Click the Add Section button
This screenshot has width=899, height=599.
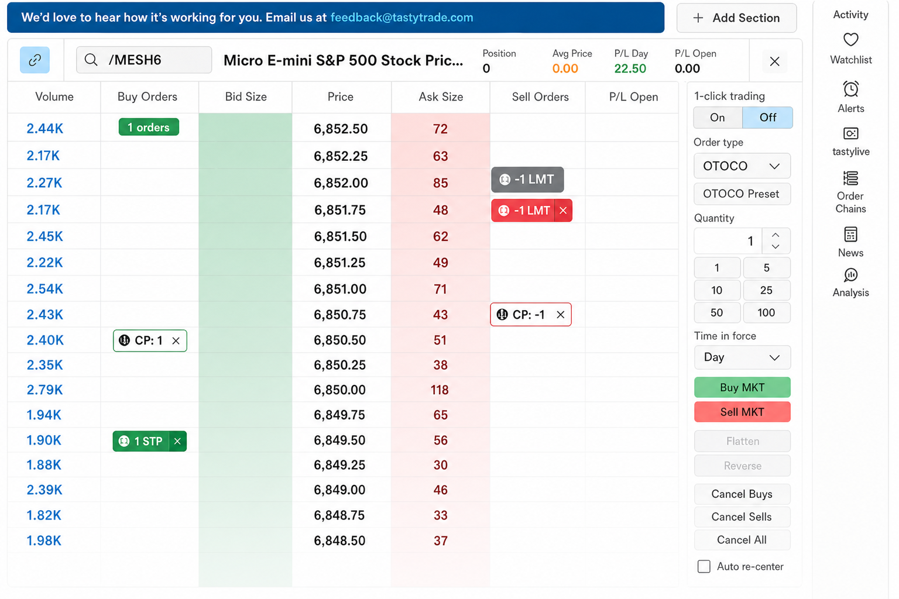[736, 18]
